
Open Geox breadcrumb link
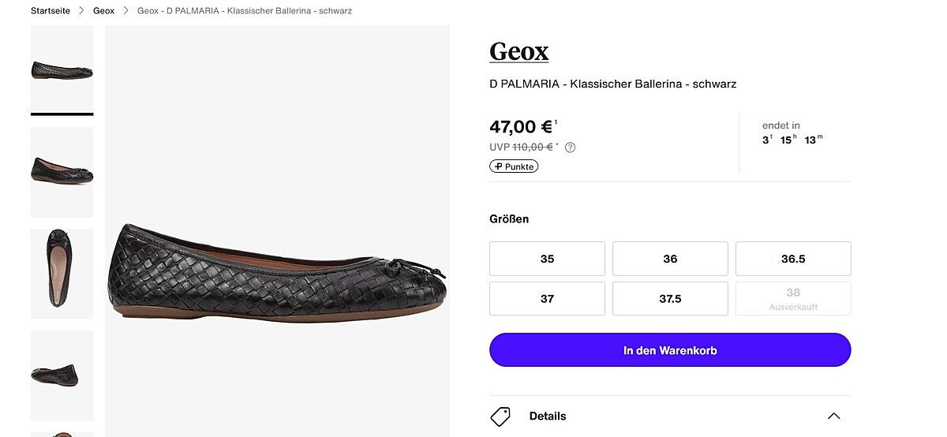[x=103, y=11]
